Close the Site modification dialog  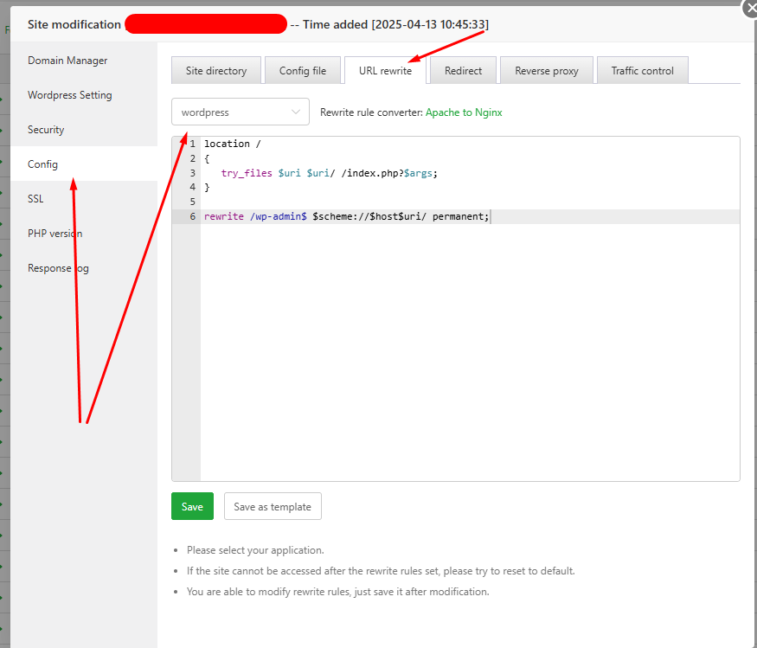[751, 7]
